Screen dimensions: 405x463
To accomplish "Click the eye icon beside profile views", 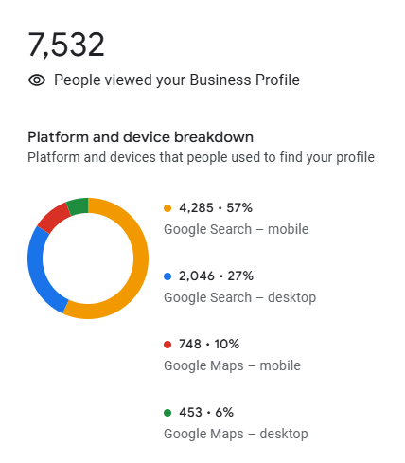I will 37,80.
